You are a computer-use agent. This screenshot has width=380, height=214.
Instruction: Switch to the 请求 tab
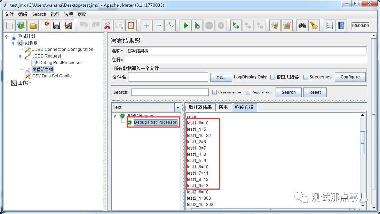pyautogui.click(x=223, y=107)
